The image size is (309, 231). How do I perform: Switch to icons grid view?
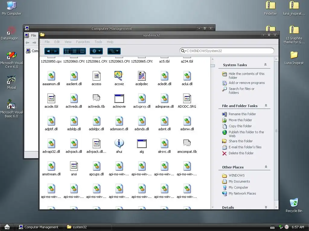[67, 51]
